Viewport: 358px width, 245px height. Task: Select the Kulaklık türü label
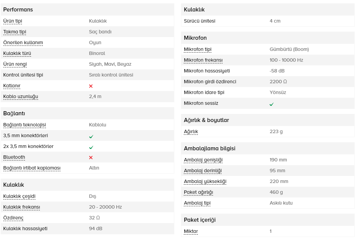coord(17,53)
